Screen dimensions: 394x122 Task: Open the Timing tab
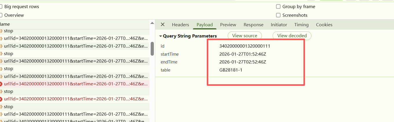pyautogui.click(x=301, y=25)
